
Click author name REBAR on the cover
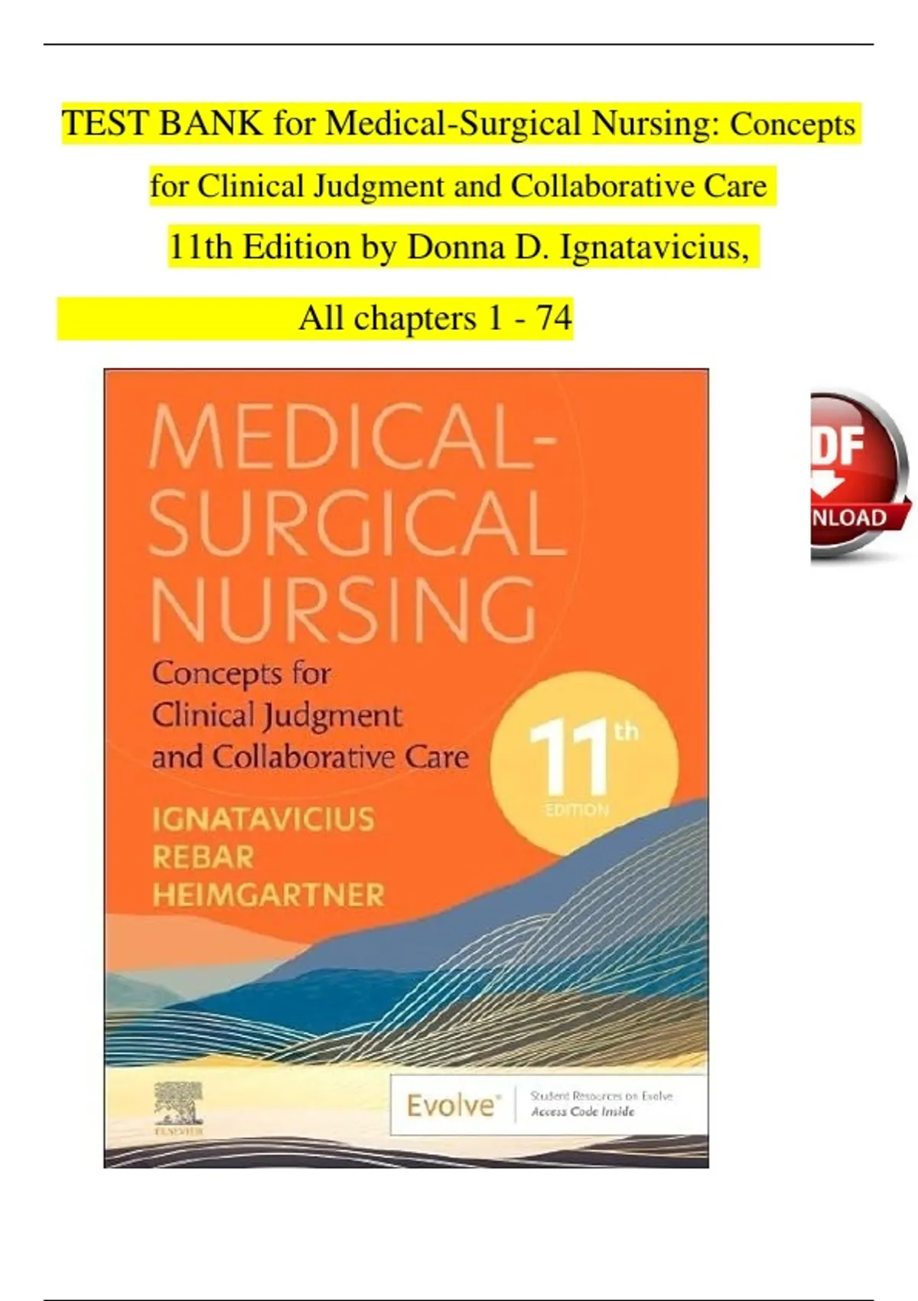click(203, 857)
